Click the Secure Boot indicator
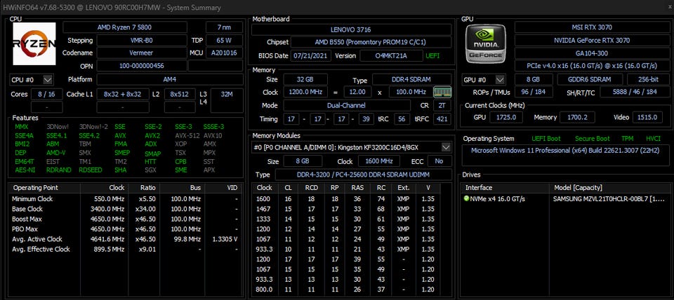The image size is (674, 300). pos(593,139)
